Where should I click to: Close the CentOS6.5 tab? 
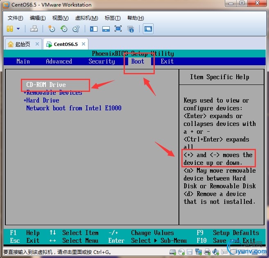click(x=84, y=44)
